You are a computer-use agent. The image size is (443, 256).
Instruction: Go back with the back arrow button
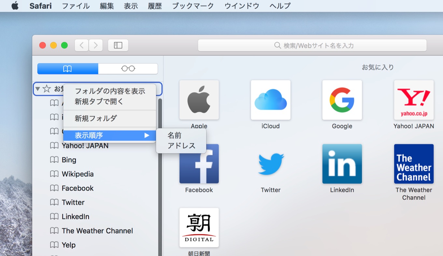point(82,45)
